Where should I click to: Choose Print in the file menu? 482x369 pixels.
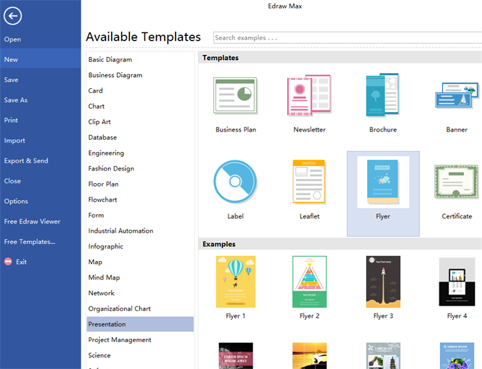40,120
